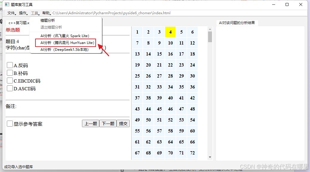310x172 pixels.
Task: Go to question number 1
Action: 137,32
